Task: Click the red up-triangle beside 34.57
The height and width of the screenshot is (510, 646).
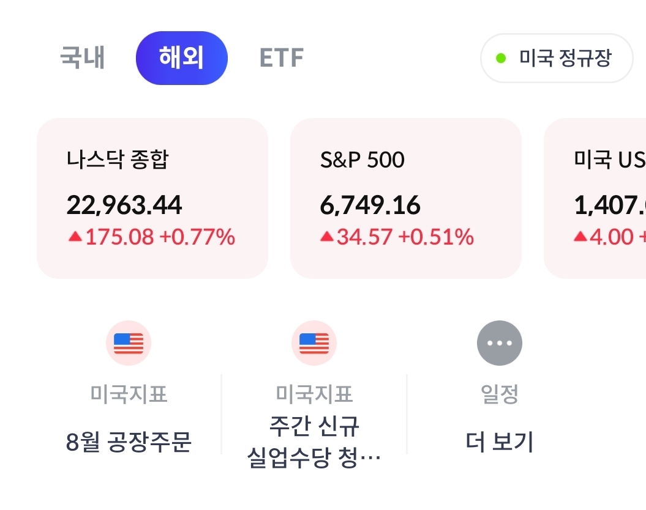Action: pyautogui.click(x=327, y=237)
